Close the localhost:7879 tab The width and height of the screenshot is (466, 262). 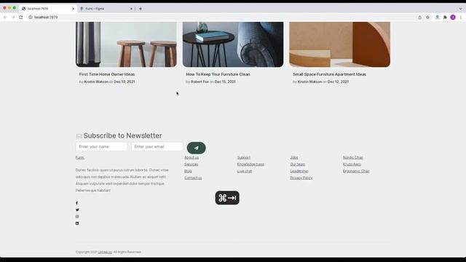[x=73, y=9]
